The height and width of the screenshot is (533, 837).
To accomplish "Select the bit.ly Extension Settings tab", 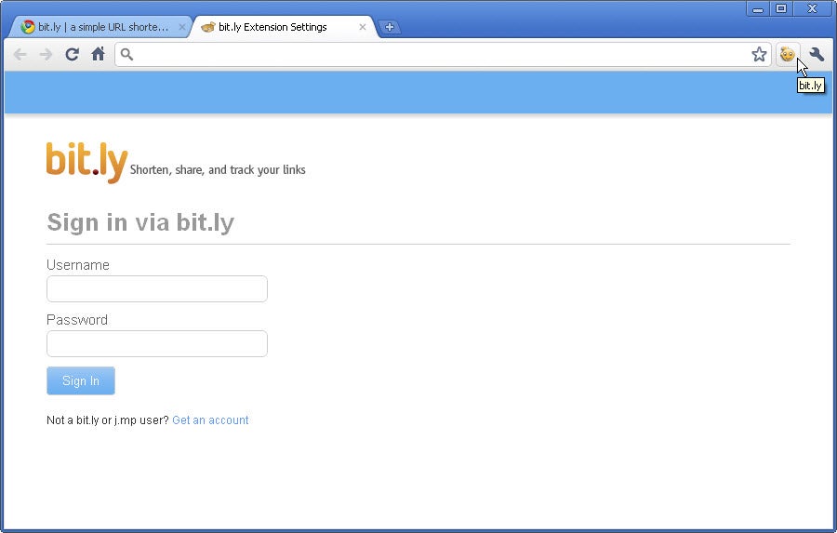I will (x=283, y=27).
